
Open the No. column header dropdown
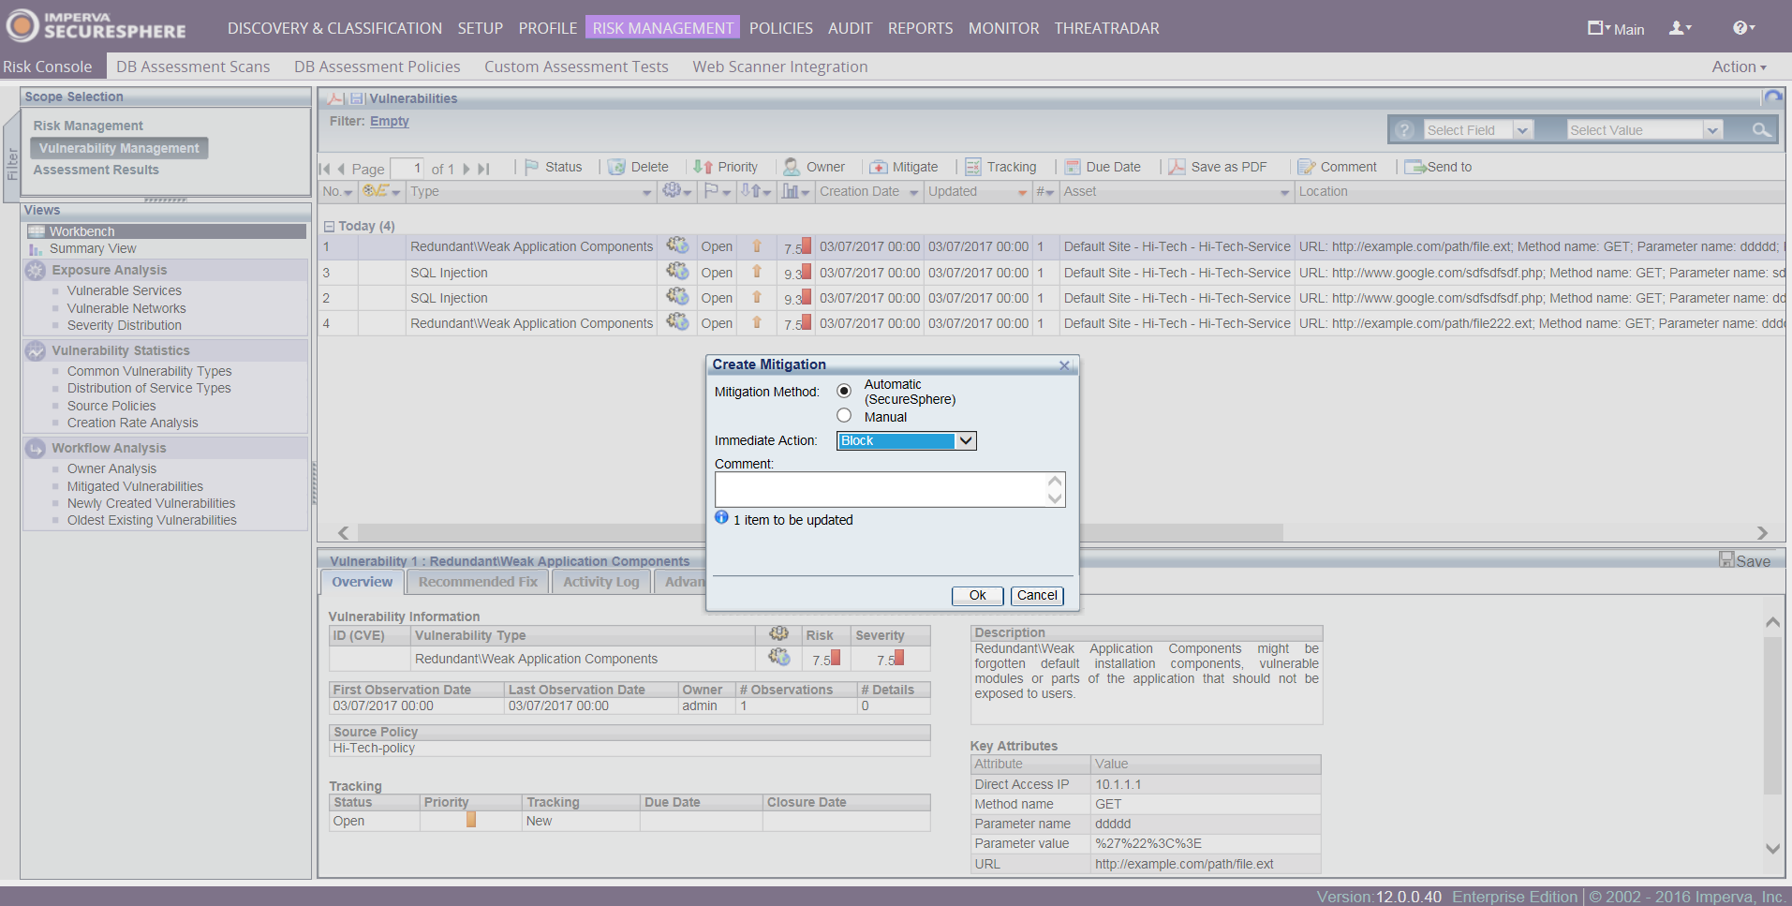[348, 192]
